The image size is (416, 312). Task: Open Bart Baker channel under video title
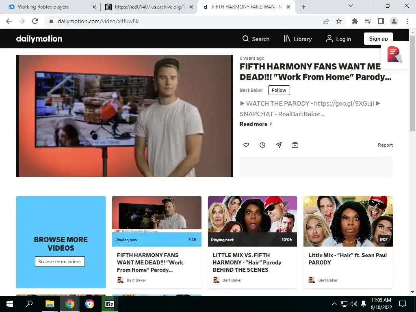point(251,90)
